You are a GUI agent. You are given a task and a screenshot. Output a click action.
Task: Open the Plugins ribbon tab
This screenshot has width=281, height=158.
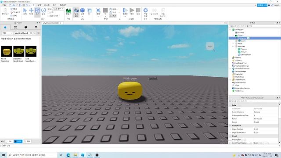(x=63, y=5)
